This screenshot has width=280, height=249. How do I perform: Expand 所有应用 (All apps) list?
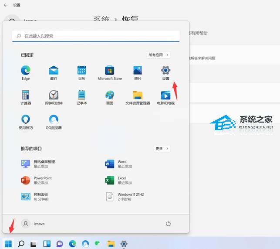pos(159,55)
